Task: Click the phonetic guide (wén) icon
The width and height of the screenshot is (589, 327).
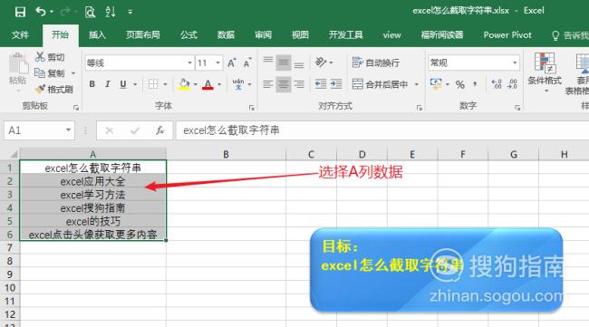Action: (x=238, y=84)
